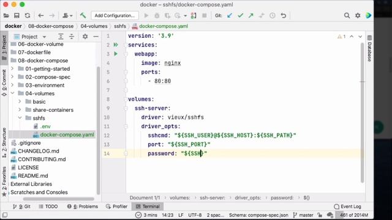Image resolution: width=392 pixels, height=220 pixels.
Task: Commit changes with the green check
Action: tap(240, 15)
